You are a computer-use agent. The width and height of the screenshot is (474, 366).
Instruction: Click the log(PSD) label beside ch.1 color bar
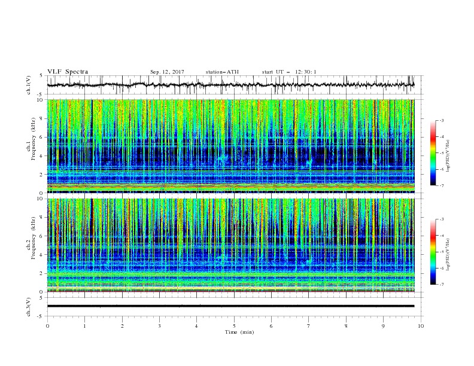449,156
